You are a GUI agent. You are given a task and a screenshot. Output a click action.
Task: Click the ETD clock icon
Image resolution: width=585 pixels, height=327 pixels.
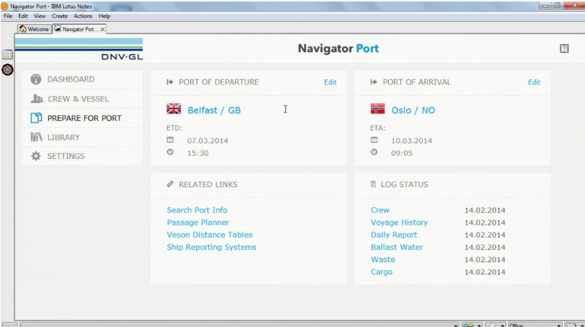pos(170,152)
